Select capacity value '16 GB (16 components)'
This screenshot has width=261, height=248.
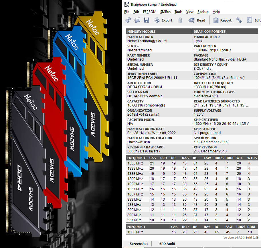(146, 105)
